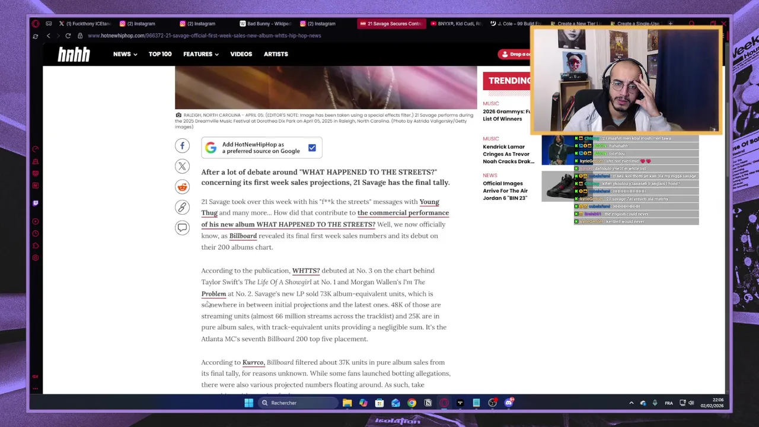Viewport: 759px width, 427px height.
Task: Open History clock icon in sidebar
Action: pyautogui.click(x=36, y=234)
